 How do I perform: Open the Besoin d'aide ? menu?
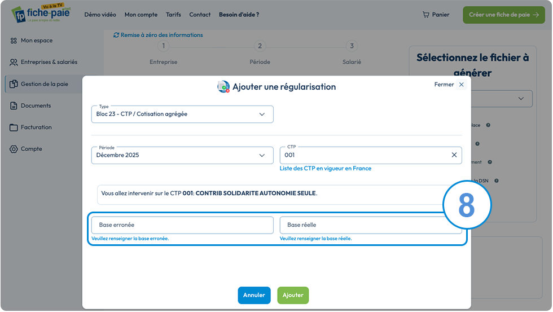[239, 15]
